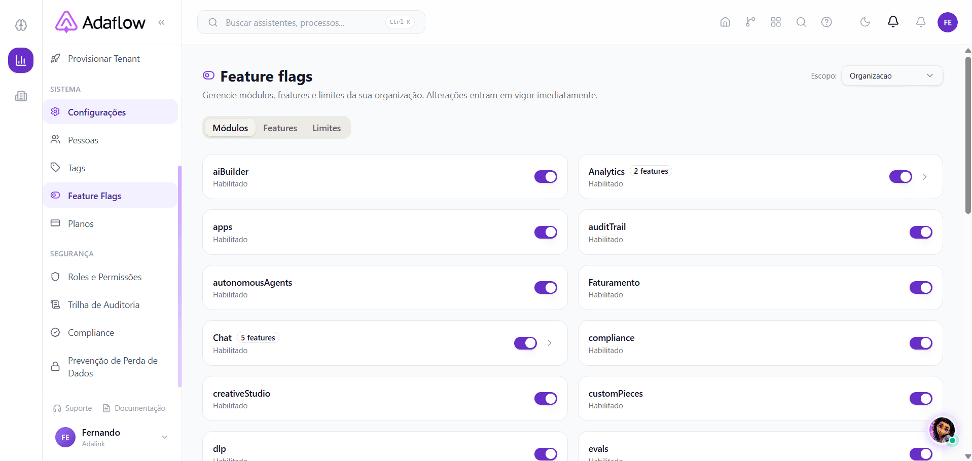972x461 pixels.
Task: Click the home icon in top bar
Action: (x=725, y=22)
